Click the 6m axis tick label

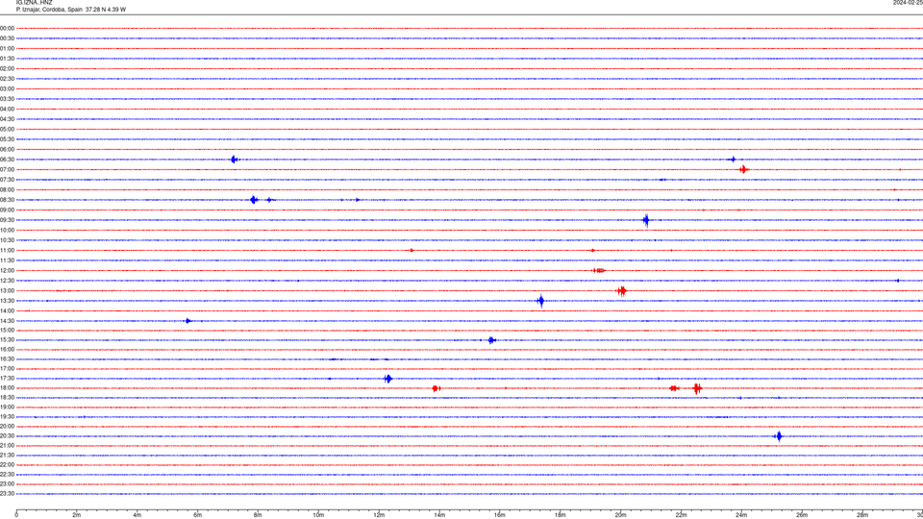pyautogui.click(x=197, y=515)
